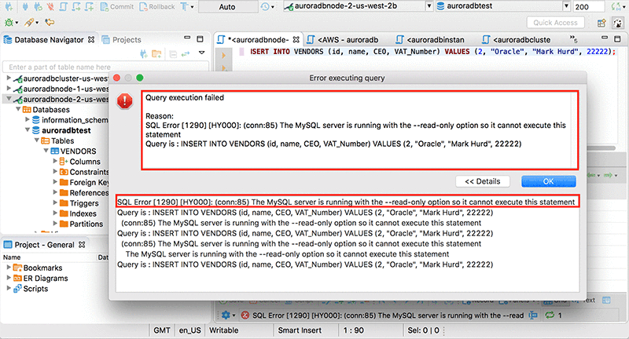The width and height of the screenshot is (629, 339).
Task: Click the Commit button
Action: [116, 6]
